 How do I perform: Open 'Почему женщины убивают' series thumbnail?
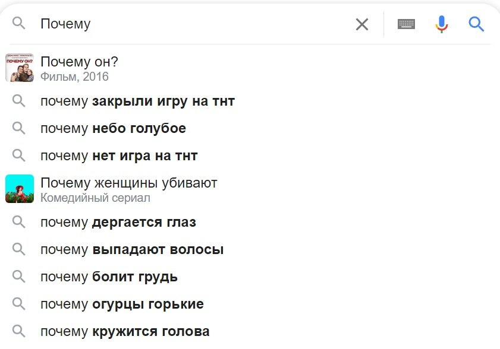pyautogui.click(x=19, y=189)
